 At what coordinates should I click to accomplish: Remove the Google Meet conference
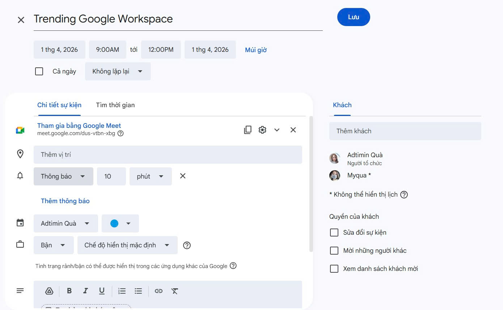(293, 130)
